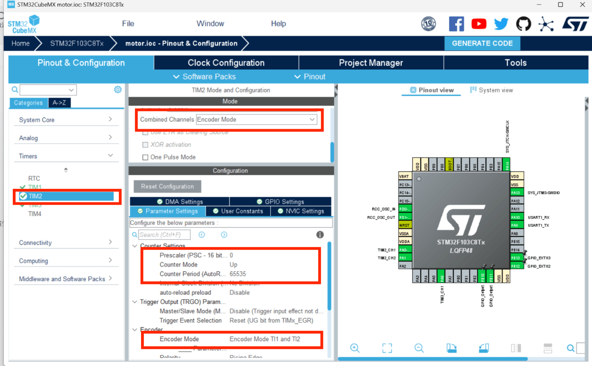Click the Reset Configuration button
592x366 pixels.
pyautogui.click(x=167, y=186)
